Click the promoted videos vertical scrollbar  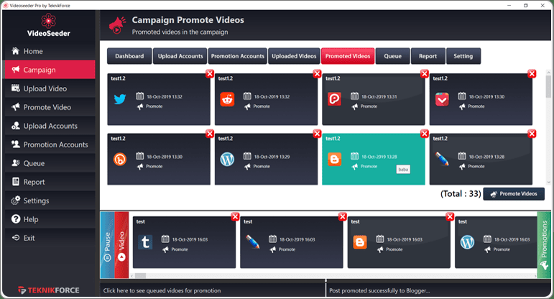tap(548, 127)
